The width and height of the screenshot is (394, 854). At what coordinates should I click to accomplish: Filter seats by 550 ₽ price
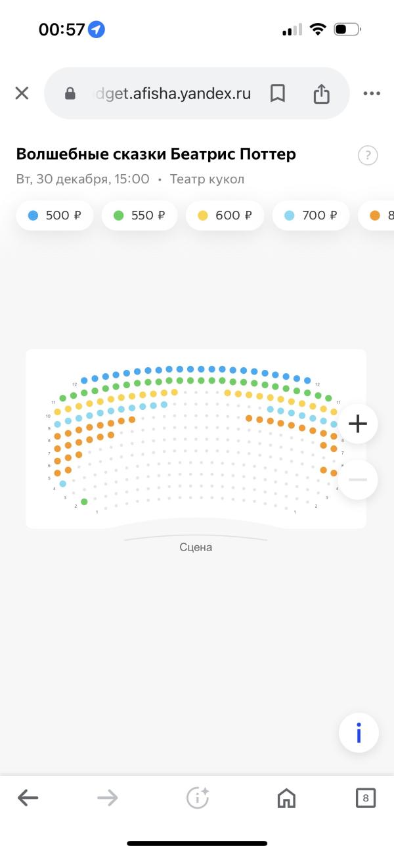(139, 215)
